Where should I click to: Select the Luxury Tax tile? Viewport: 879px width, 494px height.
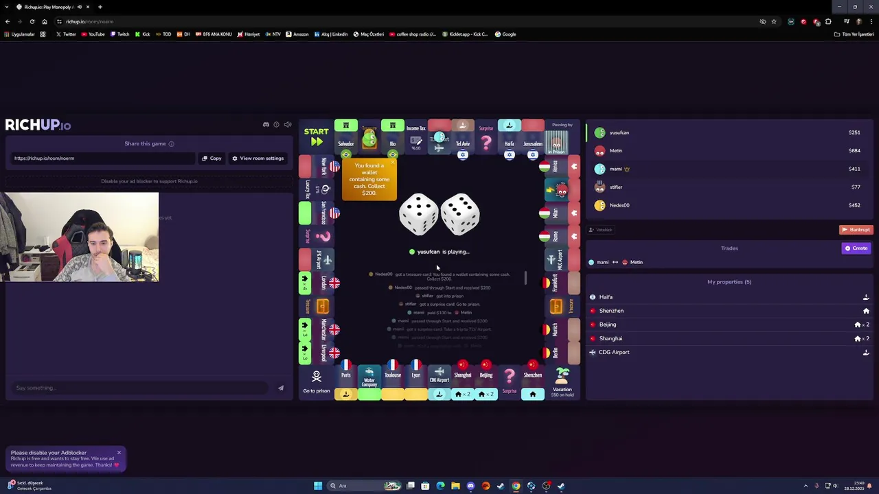pos(317,190)
